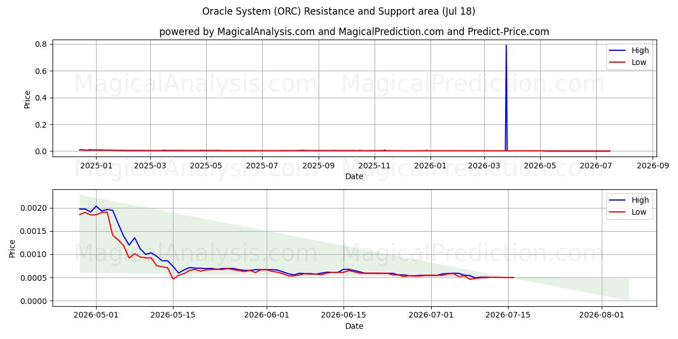Click bottom chart x-axis label 2026-08-01
The image size is (678, 339).
tap(602, 315)
